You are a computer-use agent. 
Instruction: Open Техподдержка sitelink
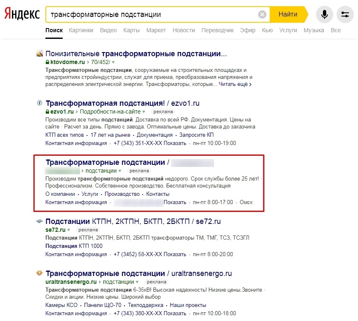click(146, 305)
